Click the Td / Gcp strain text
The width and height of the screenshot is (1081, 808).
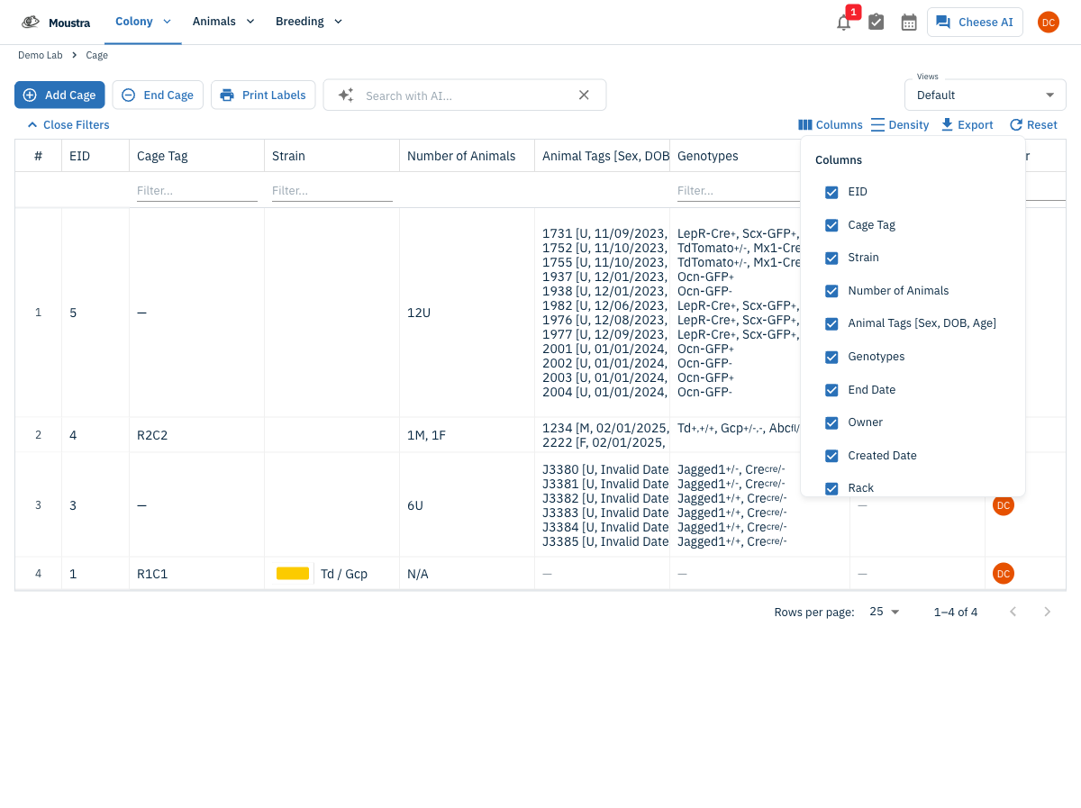(x=344, y=574)
